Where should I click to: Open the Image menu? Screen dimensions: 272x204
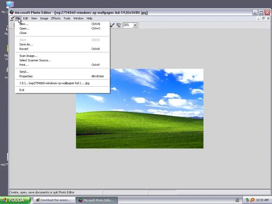(x=44, y=18)
